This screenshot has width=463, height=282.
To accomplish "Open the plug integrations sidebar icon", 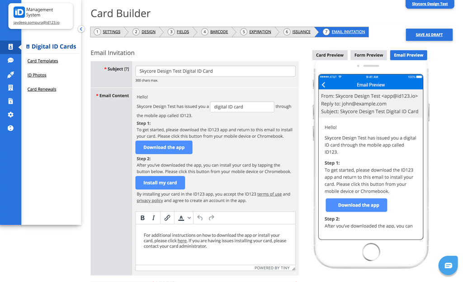I will (11, 75).
